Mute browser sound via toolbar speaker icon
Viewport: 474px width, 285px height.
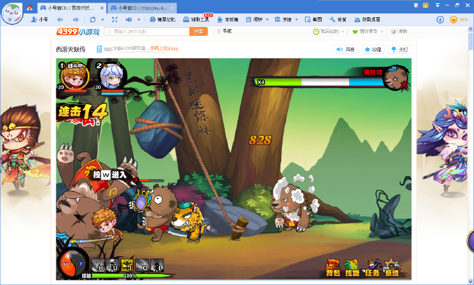(x=129, y=19)
